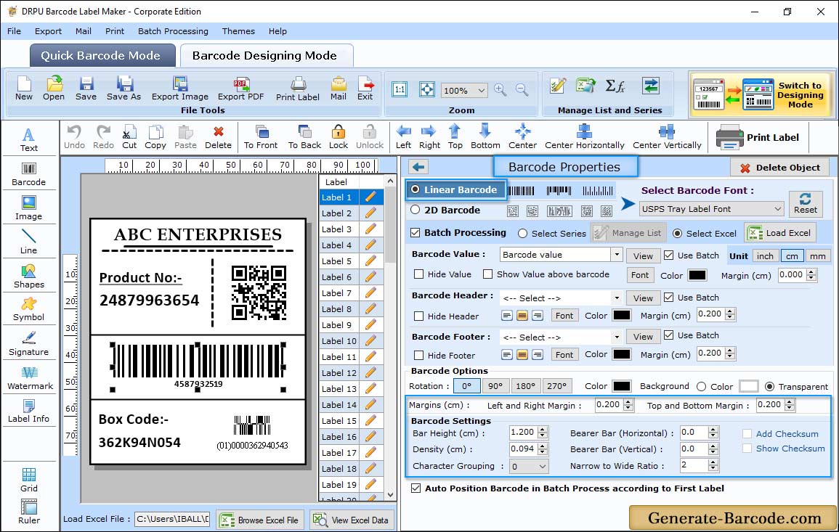839x532 pixels.
Task: Open the File menu
Action: click(x=14, y=31)
